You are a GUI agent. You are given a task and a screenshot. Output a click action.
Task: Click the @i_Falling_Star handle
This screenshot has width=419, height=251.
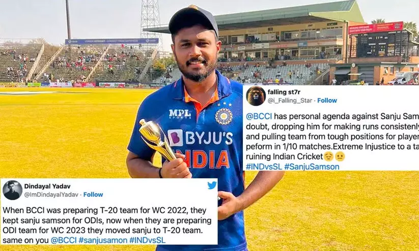(290, 101)
